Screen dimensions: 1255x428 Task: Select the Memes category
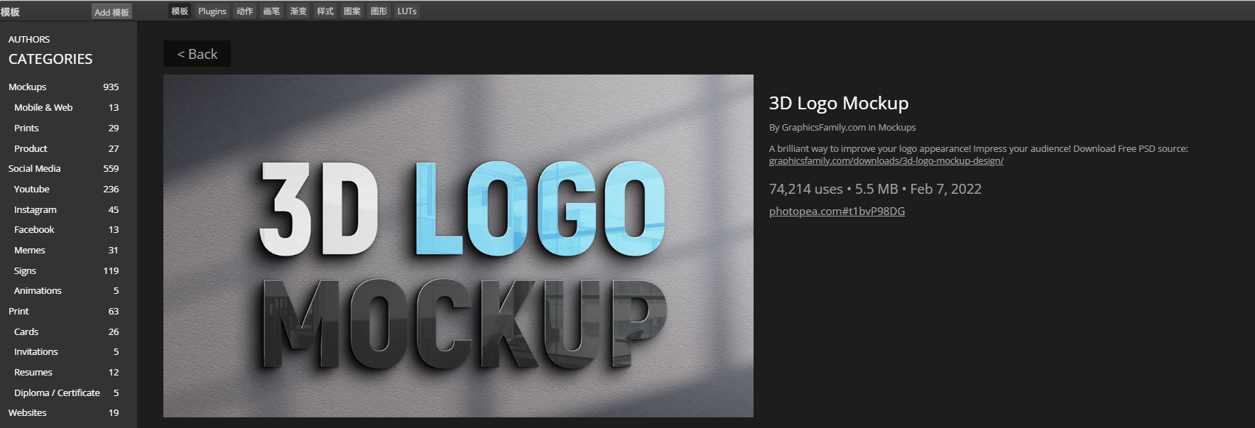(30, 251)
